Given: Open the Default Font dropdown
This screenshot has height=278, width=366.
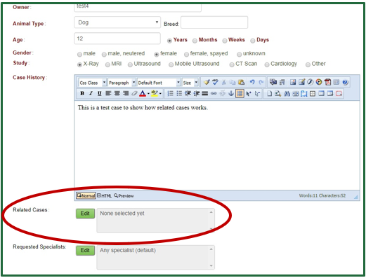Looking at the screenshot, I should [x=159, y=83].
